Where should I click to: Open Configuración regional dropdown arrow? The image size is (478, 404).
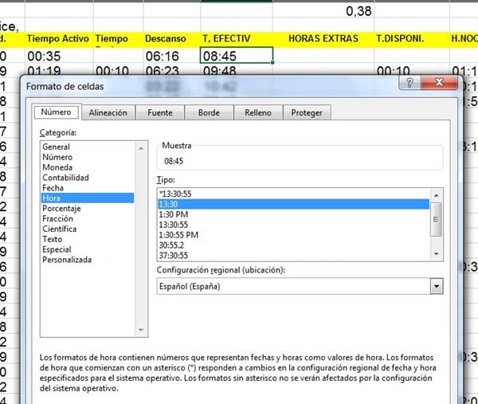click(x=437, y=286)
